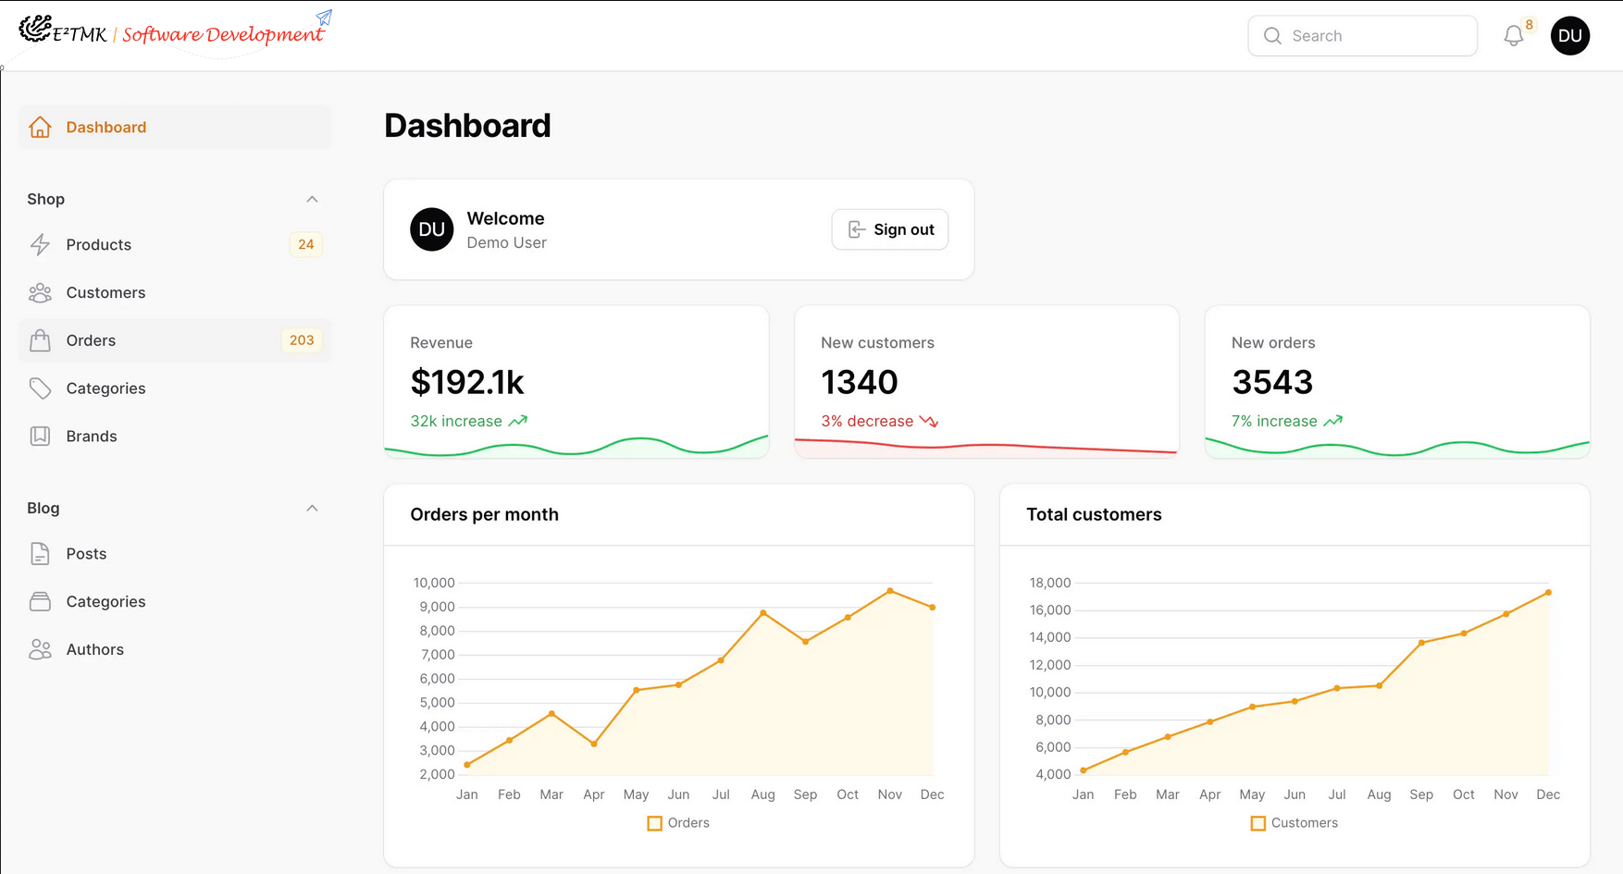Screen dimensions: 1623x874
Task: Open Categories under Blog section
Action: pyautogui.click(x=175, y=601)
